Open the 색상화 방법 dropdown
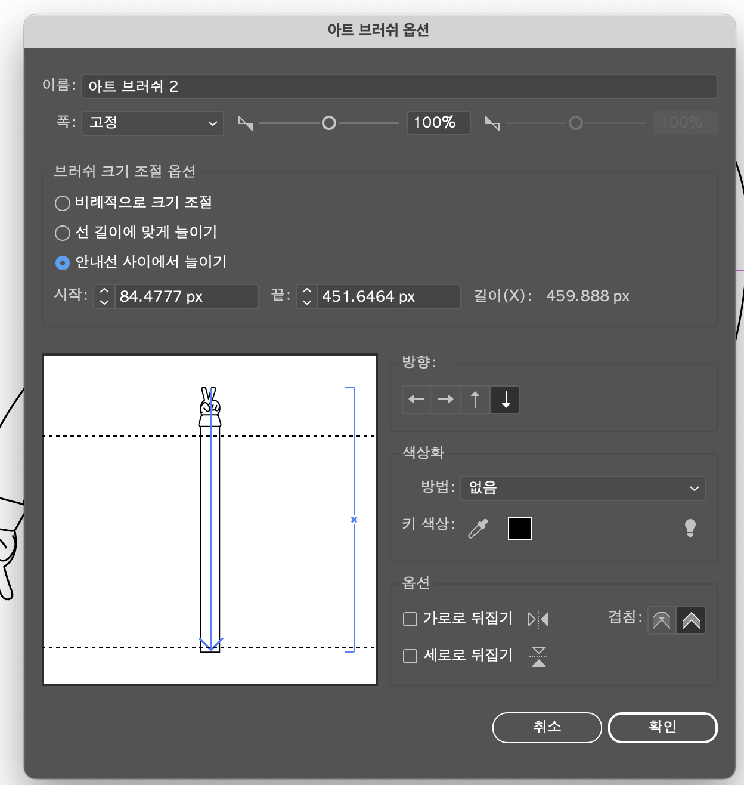The image size is (744, 785). click(582, 488)
